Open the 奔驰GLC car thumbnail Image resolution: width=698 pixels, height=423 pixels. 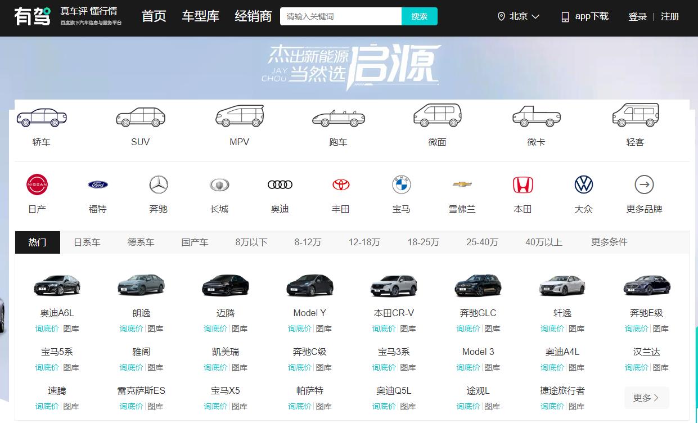click(478, 285)
